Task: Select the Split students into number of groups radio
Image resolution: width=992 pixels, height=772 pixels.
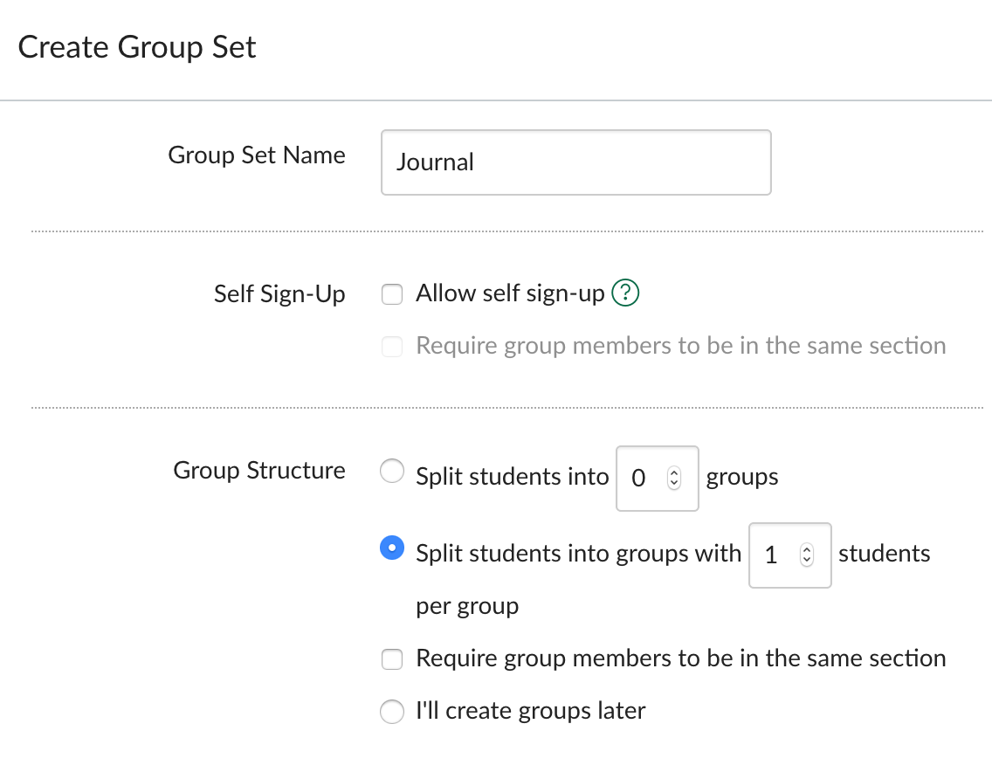Action: (x=392, y=471)
